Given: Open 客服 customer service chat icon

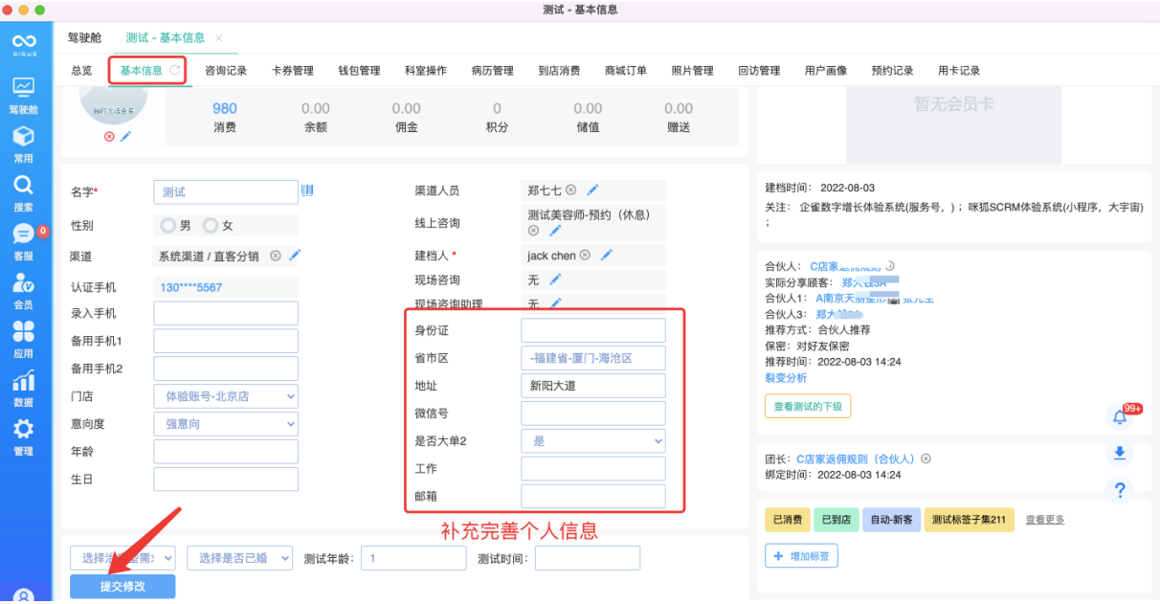Looking at the screenshot, I should point(25,233).
